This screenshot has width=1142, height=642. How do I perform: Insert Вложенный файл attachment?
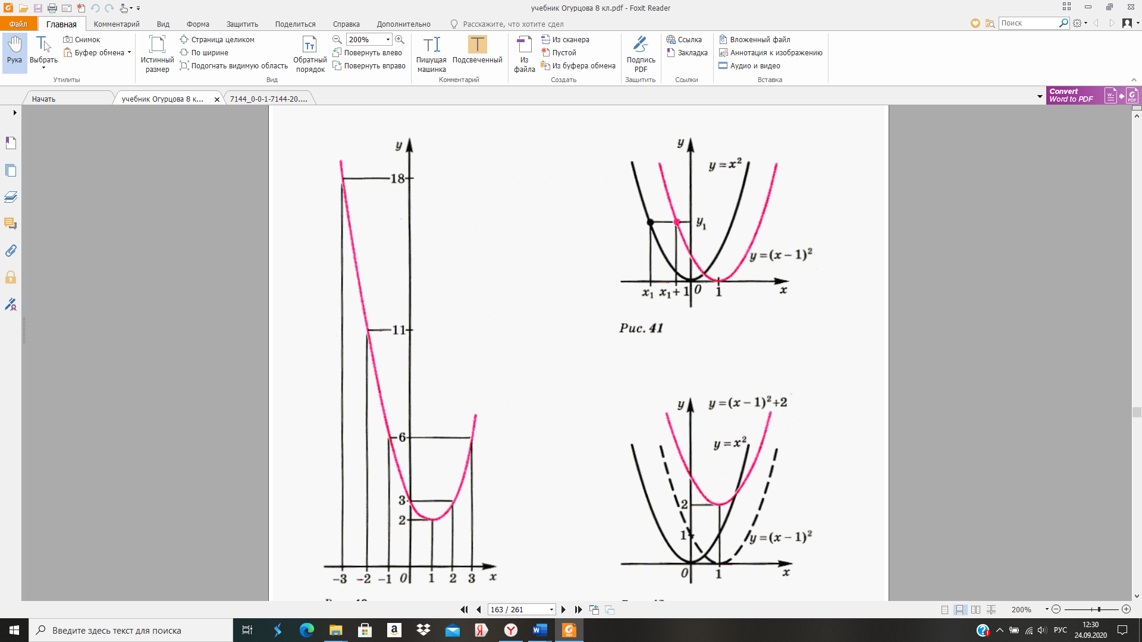[755, 39]
